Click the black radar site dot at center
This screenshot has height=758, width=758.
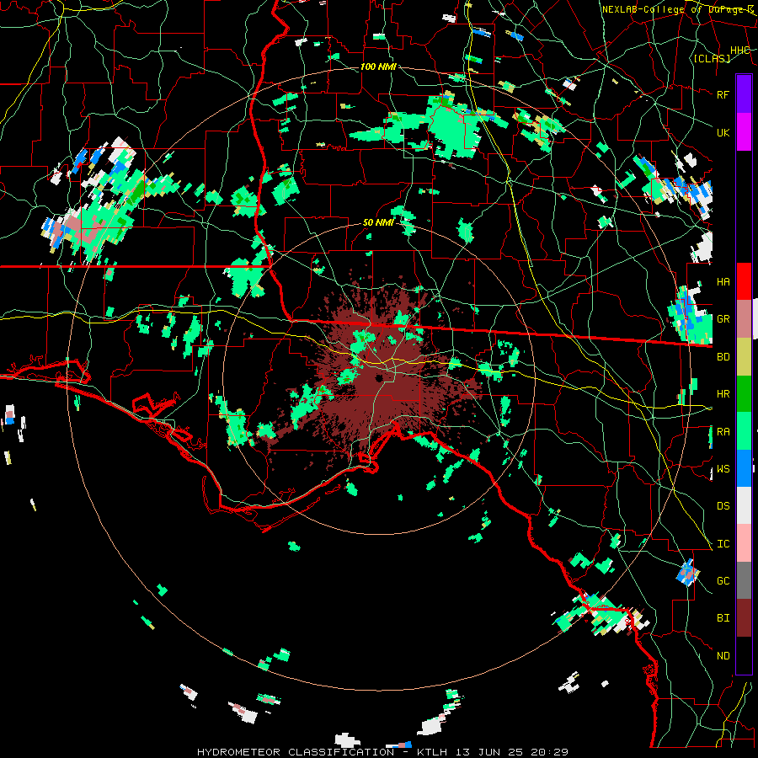pyautogui.click(x=378, y=378)
